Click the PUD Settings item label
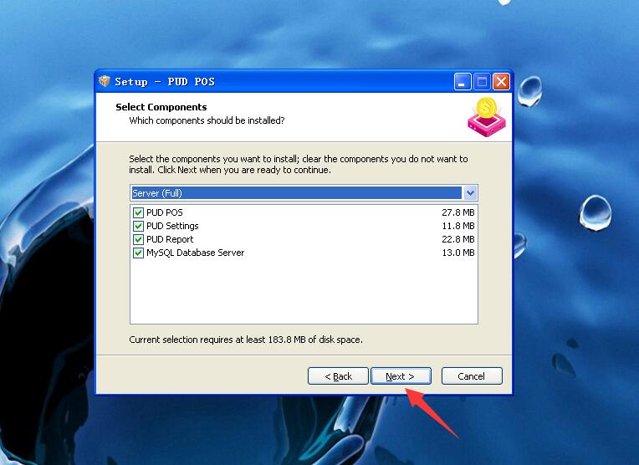The image size is (639, 465). point(172,226)
